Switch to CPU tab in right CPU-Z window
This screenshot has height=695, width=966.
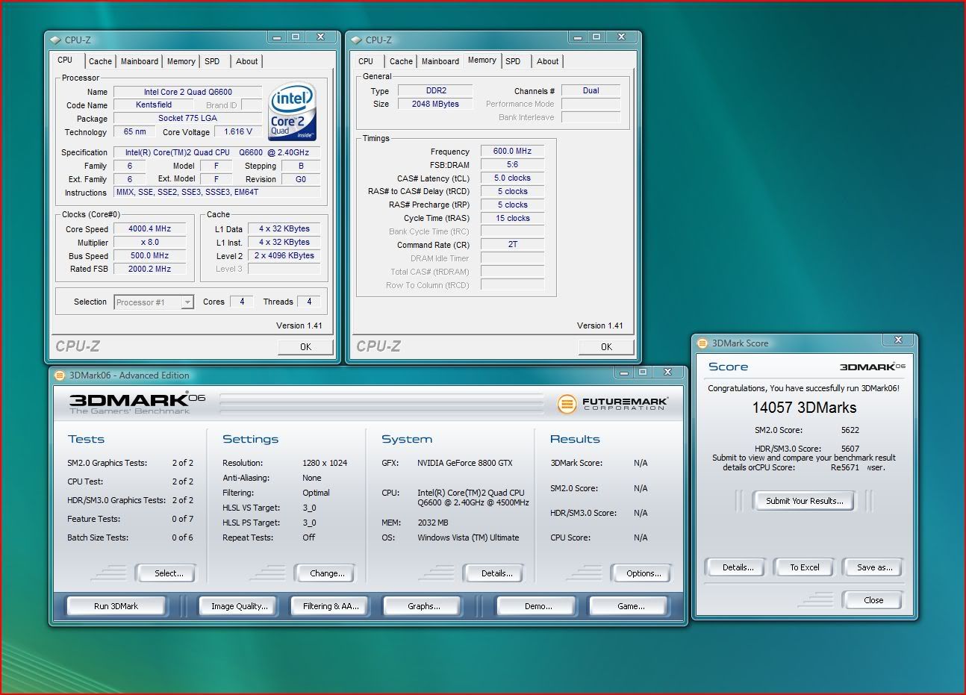pyautogui.click(x=366, y=62)
